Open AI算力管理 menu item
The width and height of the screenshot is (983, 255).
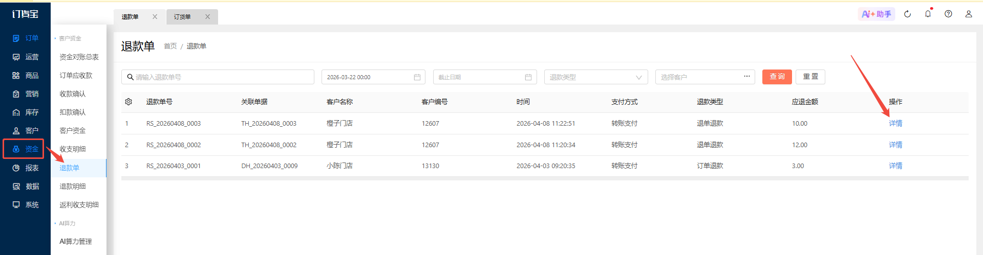76,241
